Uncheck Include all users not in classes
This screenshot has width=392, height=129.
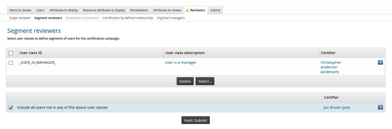[x=11, y=108]
